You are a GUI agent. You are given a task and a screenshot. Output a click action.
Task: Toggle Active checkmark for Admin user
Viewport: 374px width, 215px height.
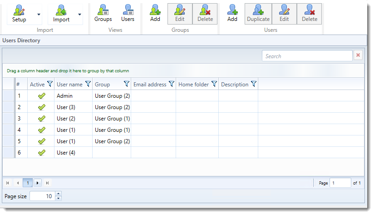[x=41, y=96]
